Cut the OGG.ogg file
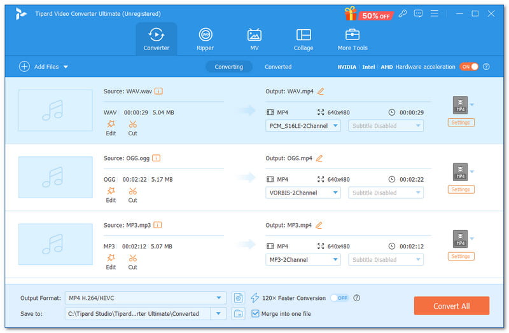The width and height of the screenshot is (509, 333). coord(132,195)
